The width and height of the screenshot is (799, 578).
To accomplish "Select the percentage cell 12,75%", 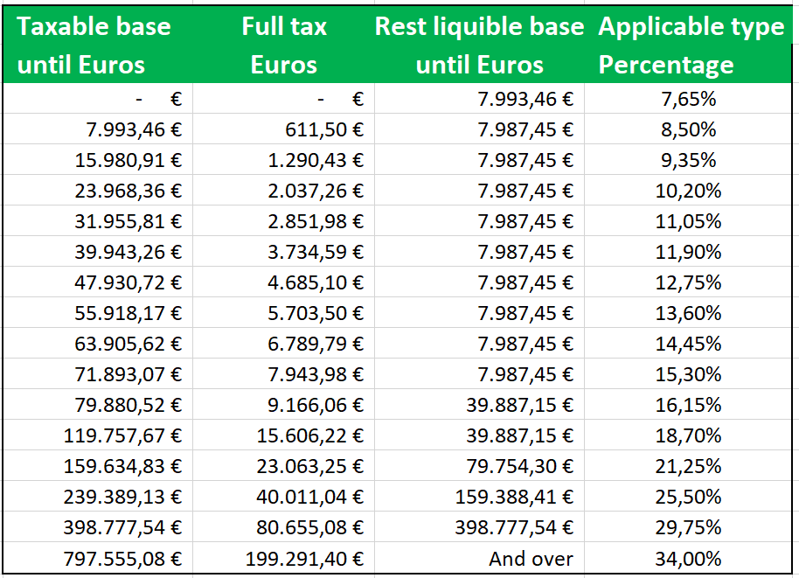I will [x=688, y=282].
